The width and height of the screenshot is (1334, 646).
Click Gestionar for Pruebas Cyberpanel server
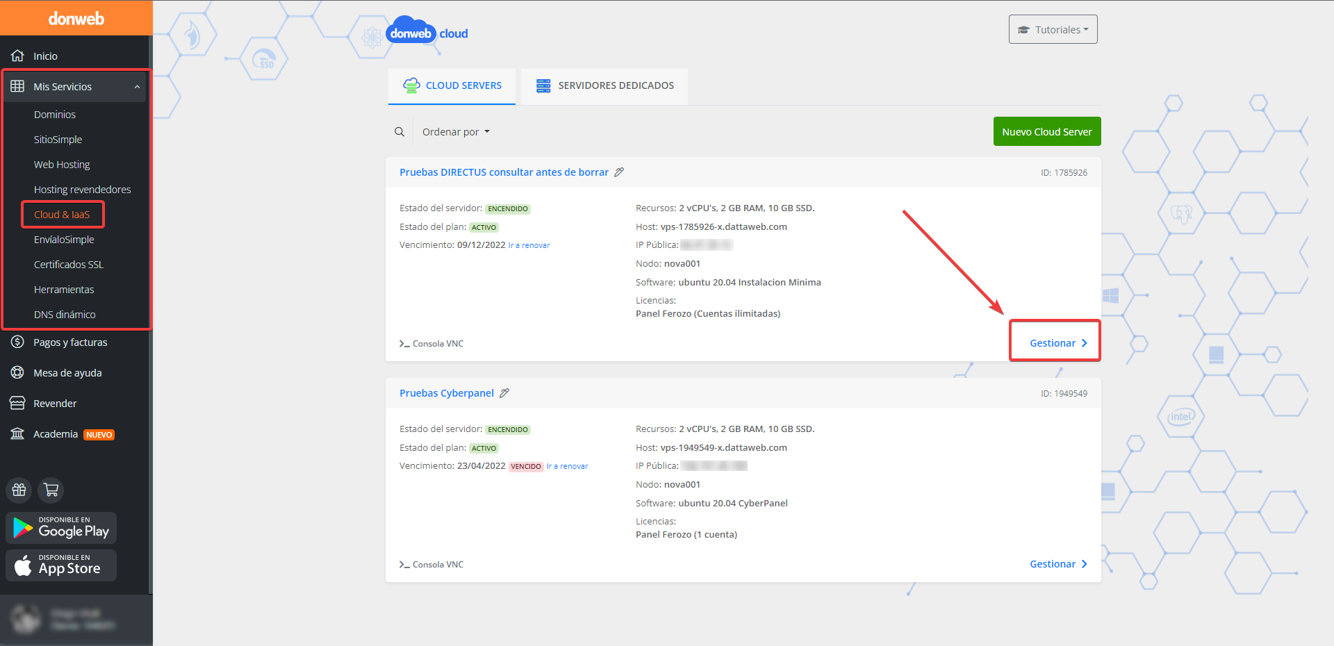(1058, 564)
